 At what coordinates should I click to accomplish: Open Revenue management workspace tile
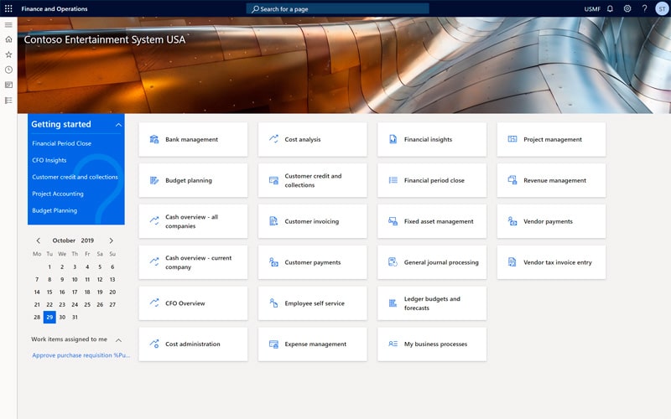coord(551,180)
